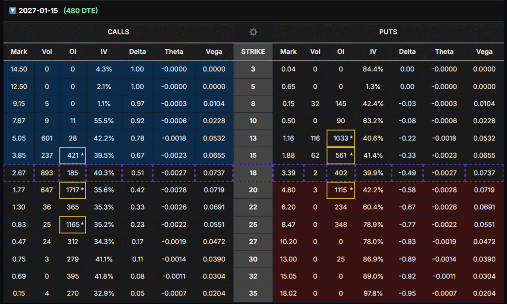Select the PUTS section header
The image size is (507, 304).
[388, 32]
